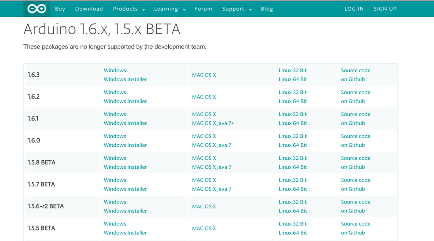Download Windows zip for version 1.6.3
The image size is (434, 241).
click(x=115, y=70)
